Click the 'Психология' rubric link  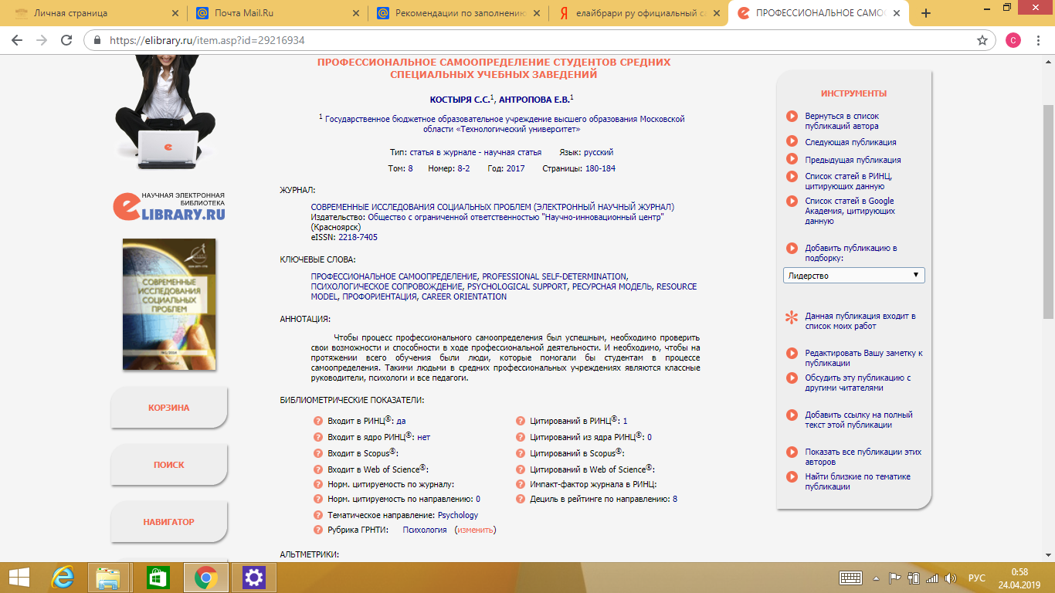(425, 530)
